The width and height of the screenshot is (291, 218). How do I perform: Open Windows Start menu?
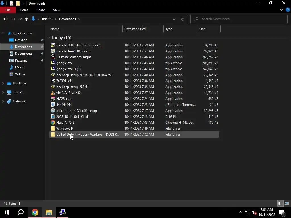click(x=7, y=212)
